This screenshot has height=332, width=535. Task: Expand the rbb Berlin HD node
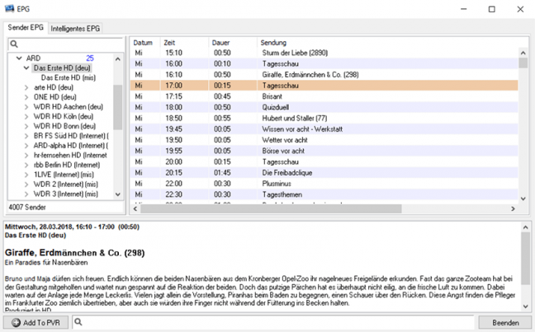tap(26, 165)
